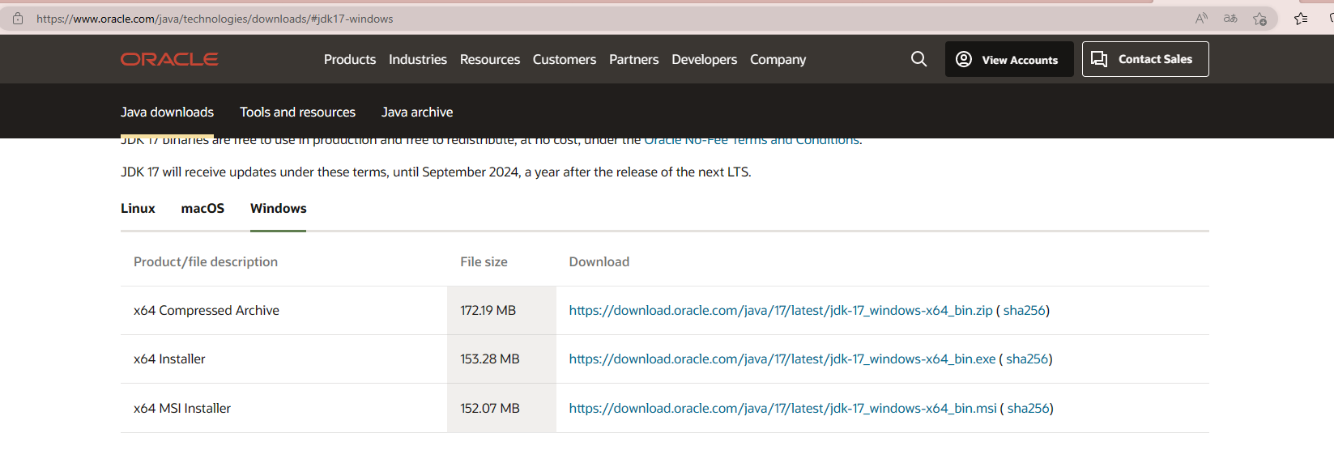Open the Customers menu
The image size is (1334, 467).
point(565,59)
